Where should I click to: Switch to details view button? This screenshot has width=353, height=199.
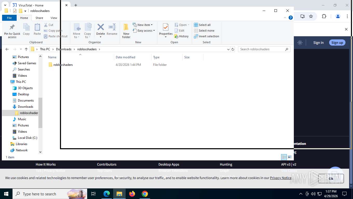tap(284, 157)
